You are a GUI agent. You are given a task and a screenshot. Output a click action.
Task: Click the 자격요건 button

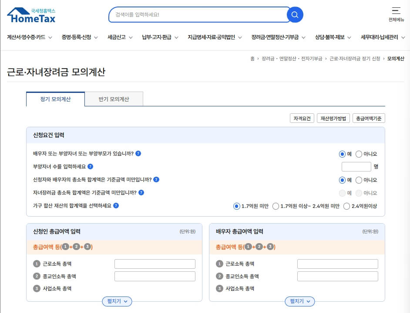coord(301,118)
